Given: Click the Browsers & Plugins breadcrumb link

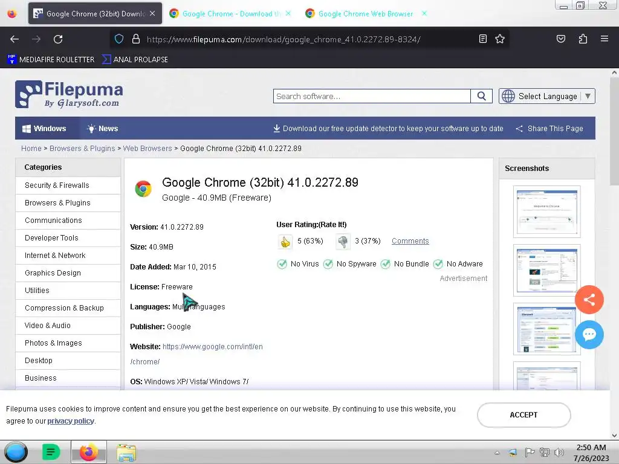Looking at the screenshot, I should point(82,149).
